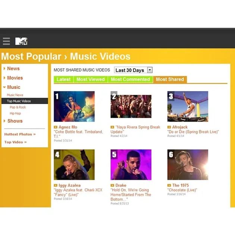Click The 1975 artist name
Image resolution: width=235 pixels, height=235 pixels.
click(181, 185)
